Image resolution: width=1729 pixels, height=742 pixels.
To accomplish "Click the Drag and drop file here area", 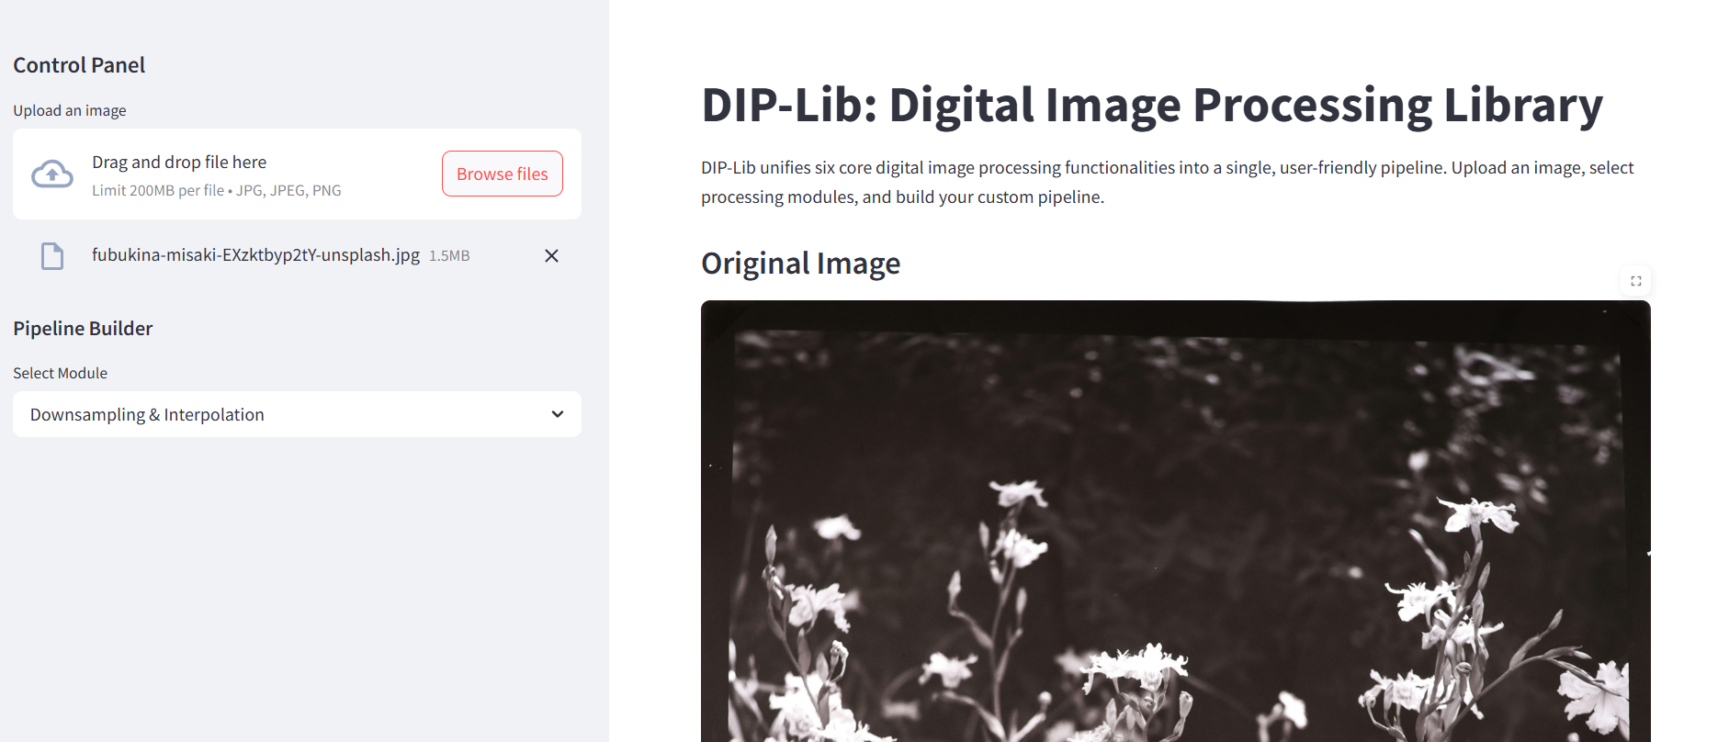I will pyautogui.click(x=297, y=174).
